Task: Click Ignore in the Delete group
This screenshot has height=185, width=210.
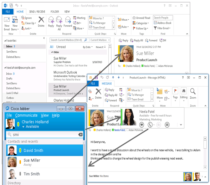Action: [27, 18]
